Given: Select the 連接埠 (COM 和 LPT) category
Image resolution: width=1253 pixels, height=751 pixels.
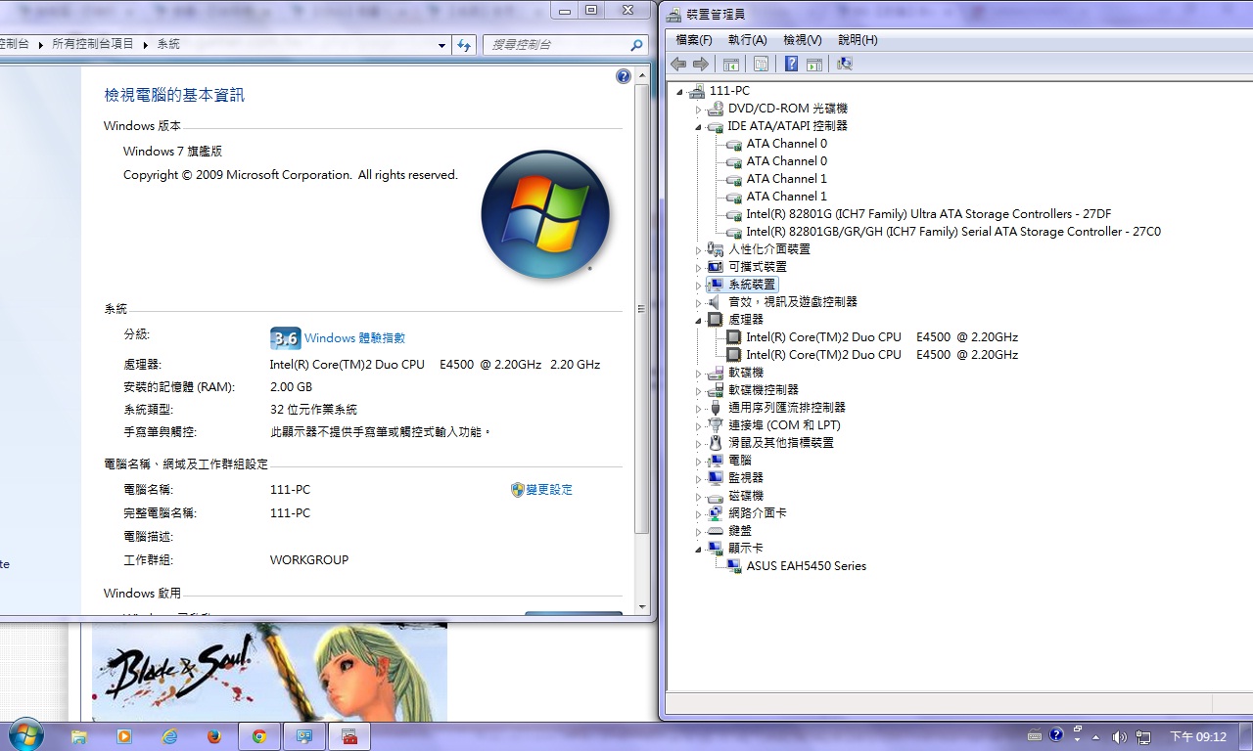Looking at the screenshot, I should coord(784,425).
